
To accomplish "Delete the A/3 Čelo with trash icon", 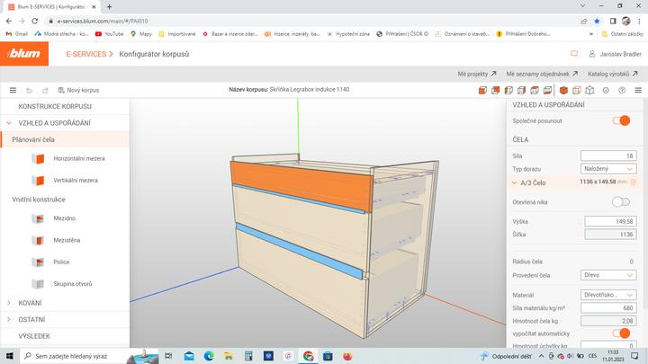I will tap(633, 182).
